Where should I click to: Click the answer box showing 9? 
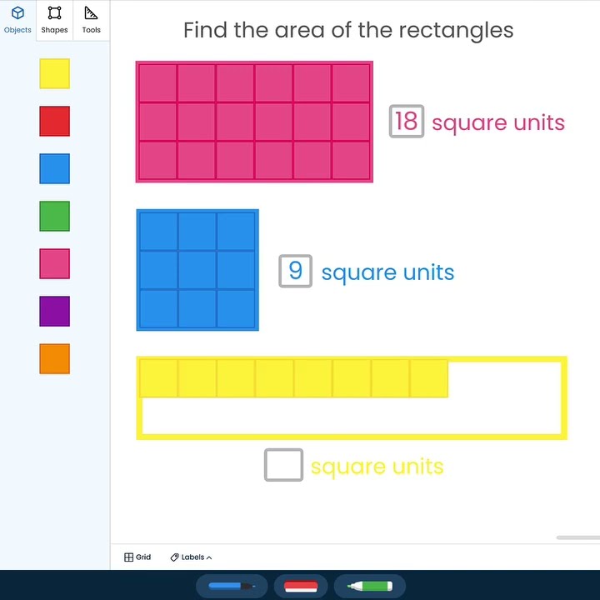coord(295,271)
